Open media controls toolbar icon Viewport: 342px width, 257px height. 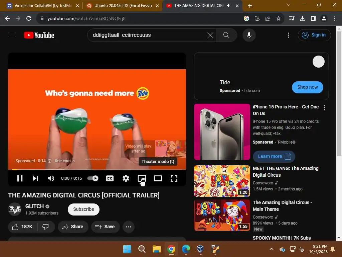[292, 19]
